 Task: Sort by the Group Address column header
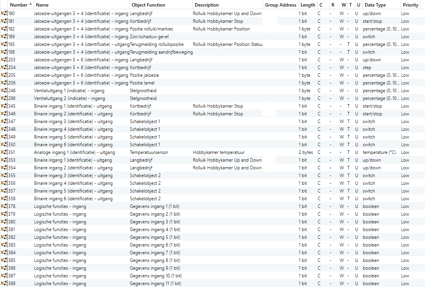click(280, 5)
